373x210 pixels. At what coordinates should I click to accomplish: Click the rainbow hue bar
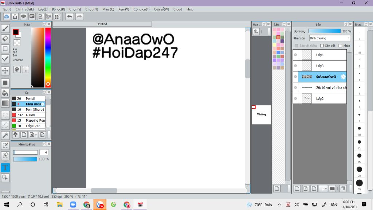pos(48,57)
